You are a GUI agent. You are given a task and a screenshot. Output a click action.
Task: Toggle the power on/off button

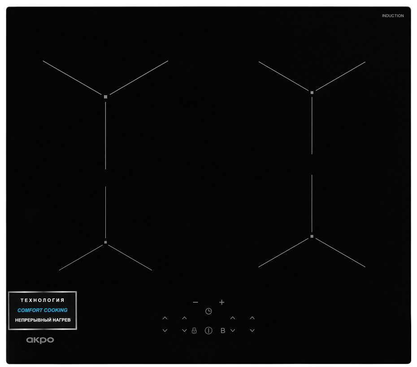pyautogui.click(x=208, y=331)
